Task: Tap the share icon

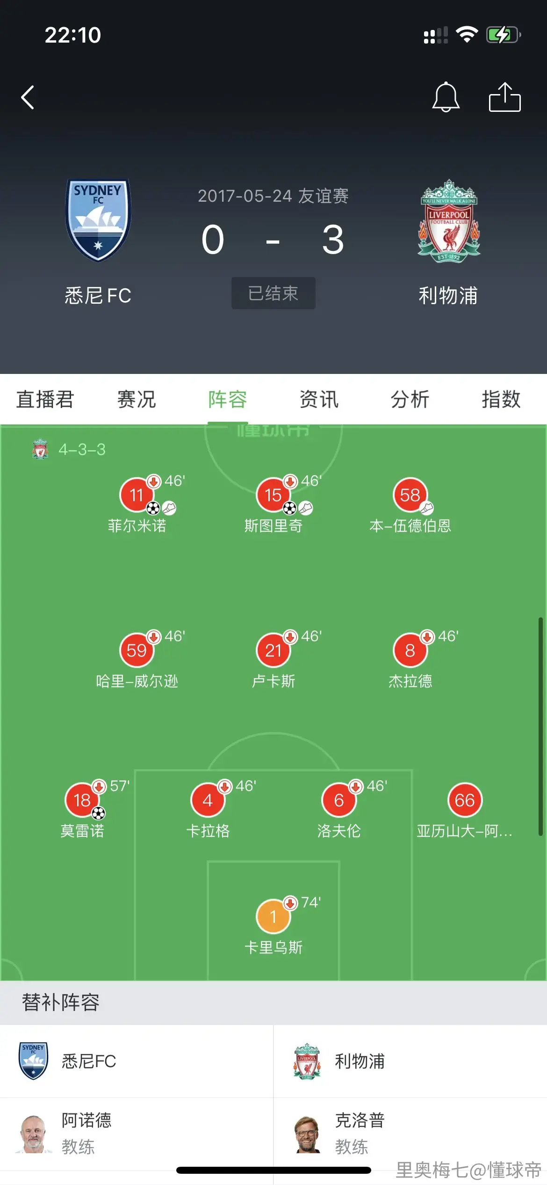Action: pyautogui.click(x=504, y=97)
